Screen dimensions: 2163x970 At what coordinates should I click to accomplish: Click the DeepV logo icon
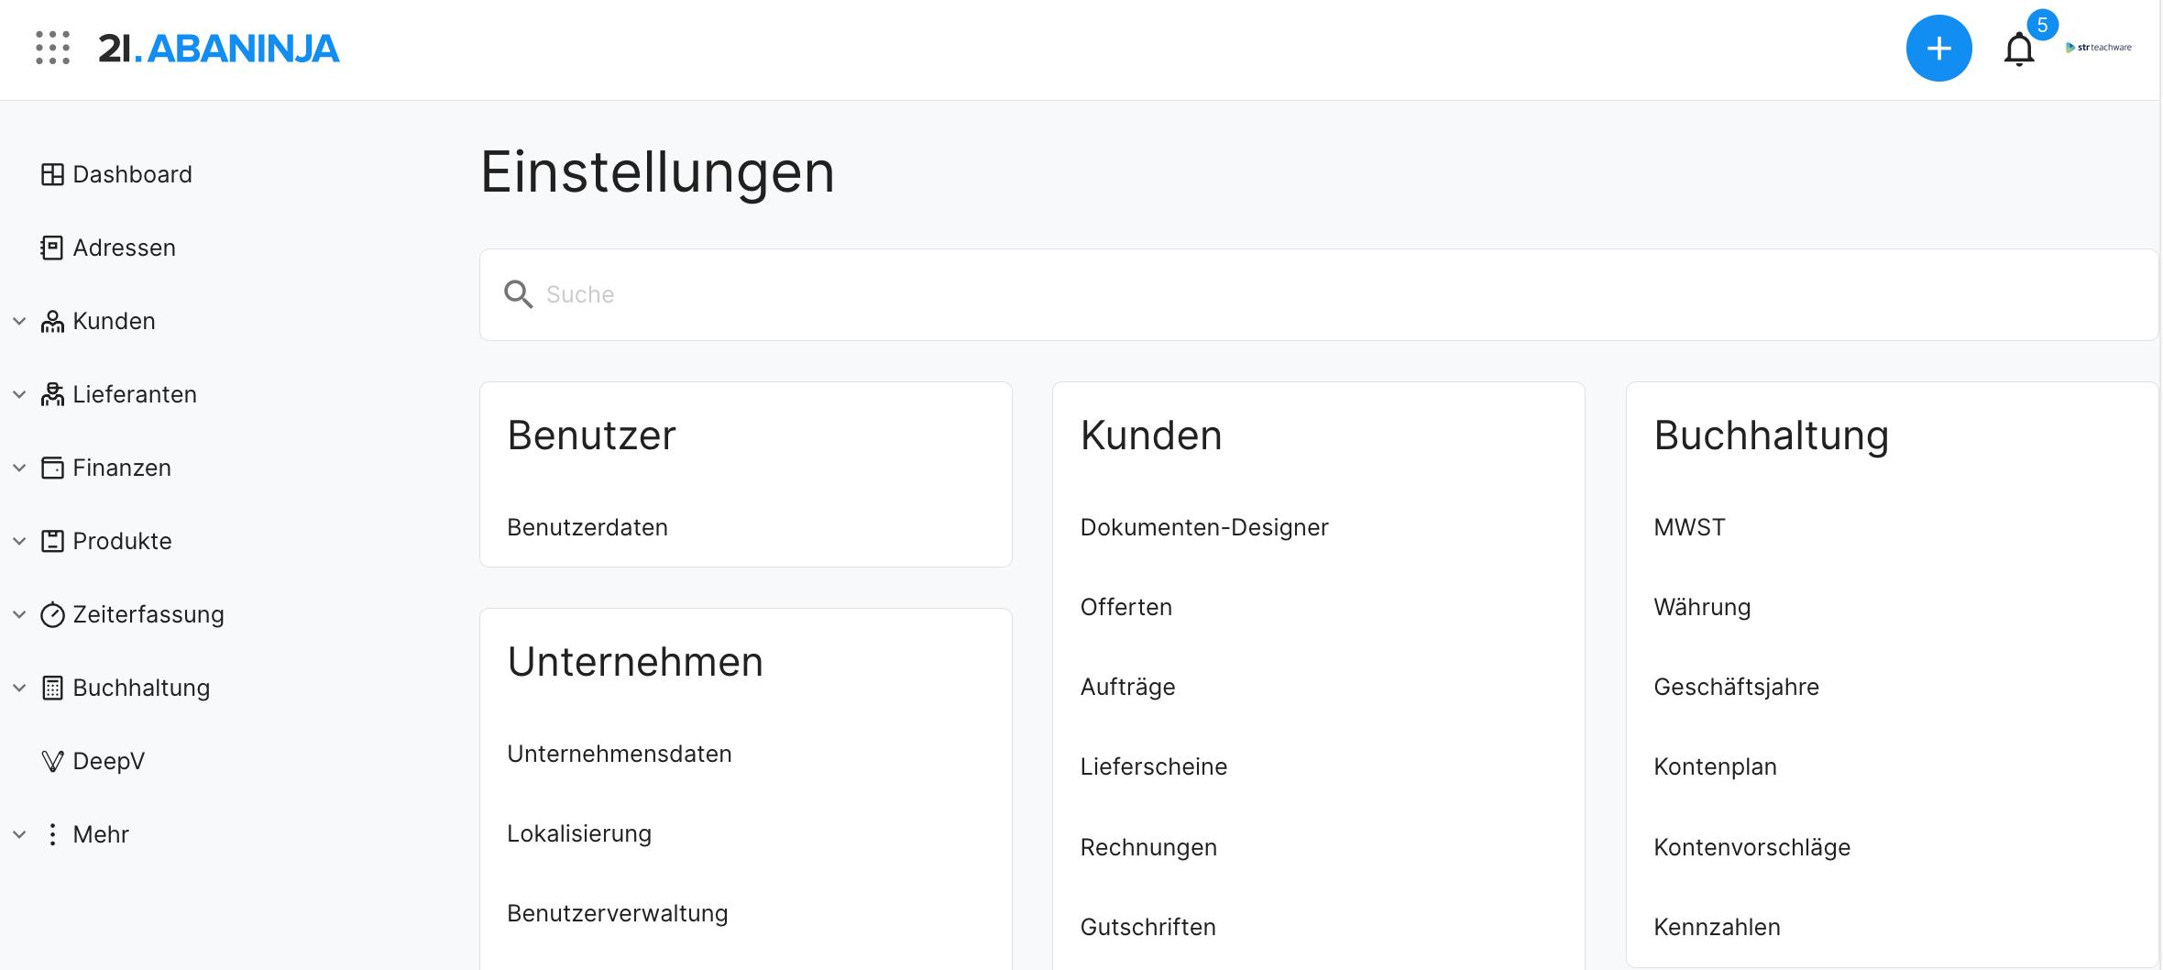(x=52, y=761)
